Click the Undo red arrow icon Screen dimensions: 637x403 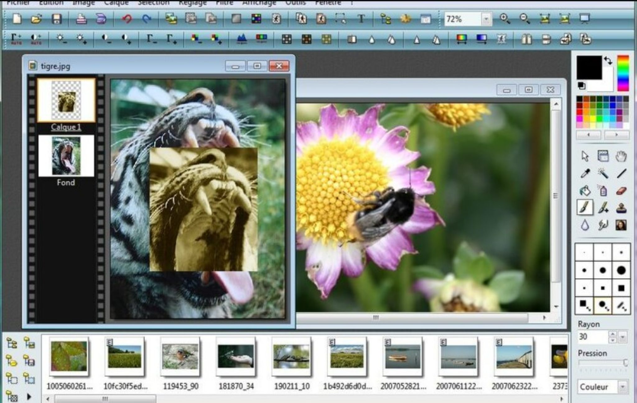[127, 19]
